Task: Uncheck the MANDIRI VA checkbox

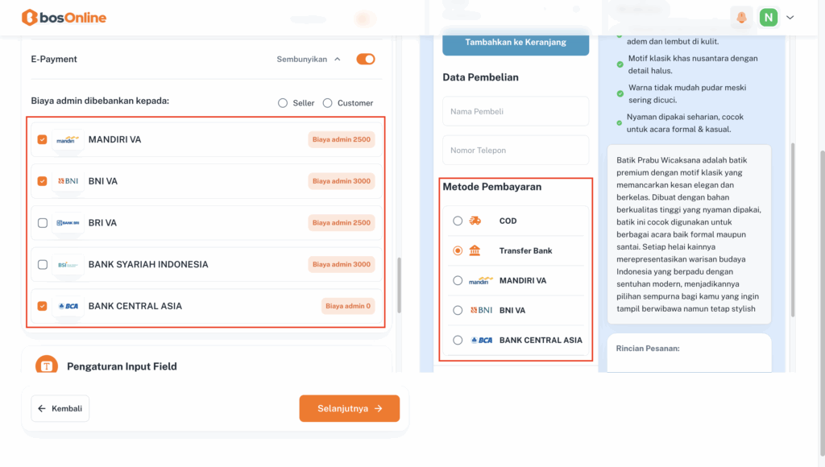Action: 43,139
